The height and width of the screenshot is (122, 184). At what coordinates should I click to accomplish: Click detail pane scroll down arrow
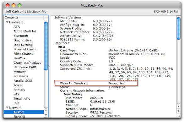pos(178,111)
